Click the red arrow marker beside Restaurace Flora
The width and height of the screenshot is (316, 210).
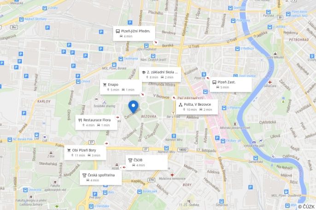pyautogui.click(x=117, y=117)
